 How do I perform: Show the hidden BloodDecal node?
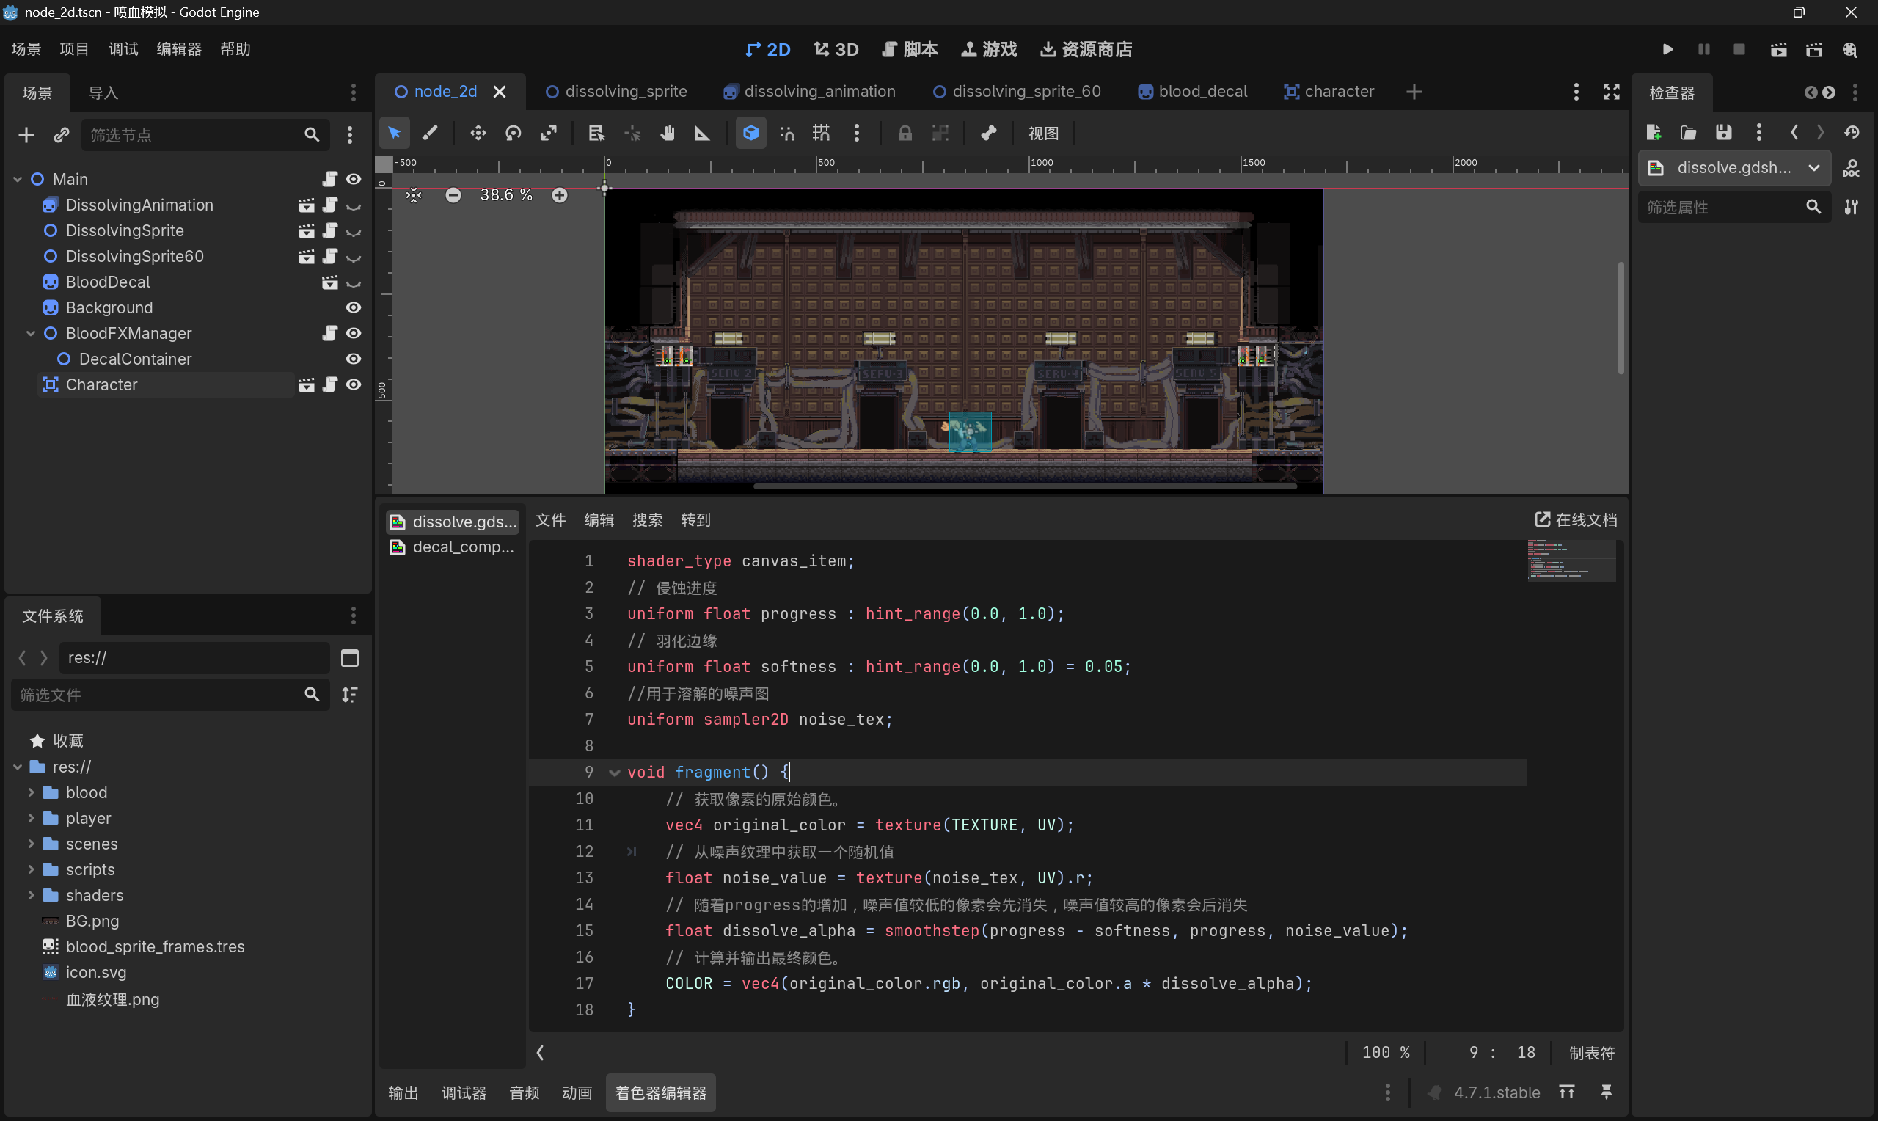point(354,282)
